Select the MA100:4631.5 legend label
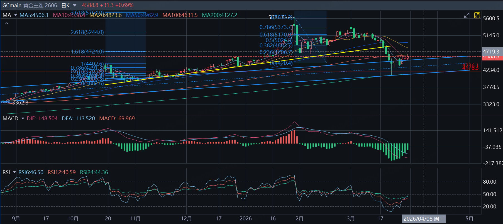The width and height of the screenshot is (503, 224). pyautogui.click(x=180, y=15)
